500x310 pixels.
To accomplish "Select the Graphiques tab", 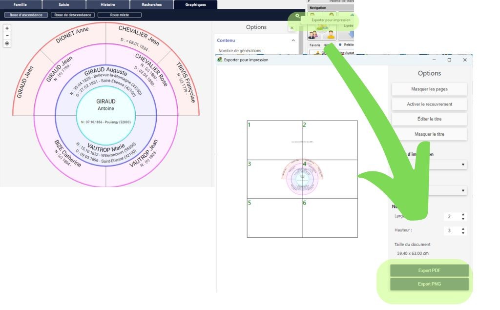I will tap(195, 4).
